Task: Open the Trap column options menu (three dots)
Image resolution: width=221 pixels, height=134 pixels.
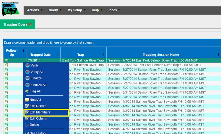Action: coord(104,55)
